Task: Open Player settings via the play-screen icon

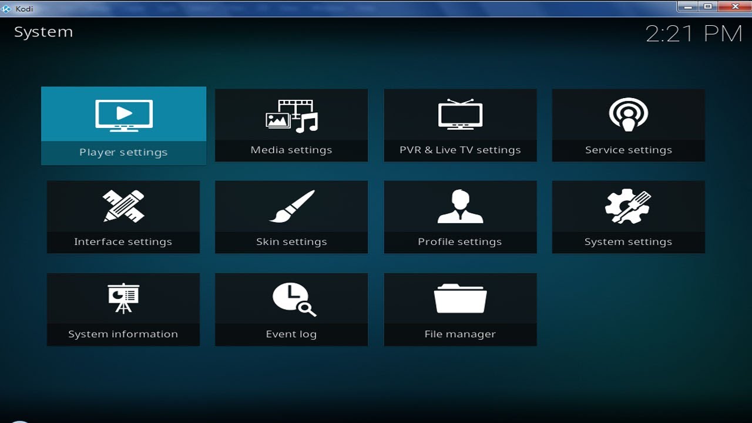Action: (123, 115)
